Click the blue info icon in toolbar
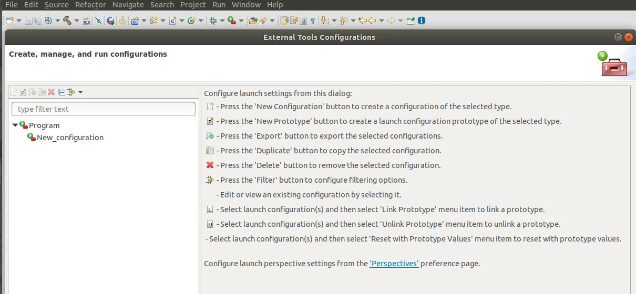Viewport: 636px width, 294px height. point(422,21)
